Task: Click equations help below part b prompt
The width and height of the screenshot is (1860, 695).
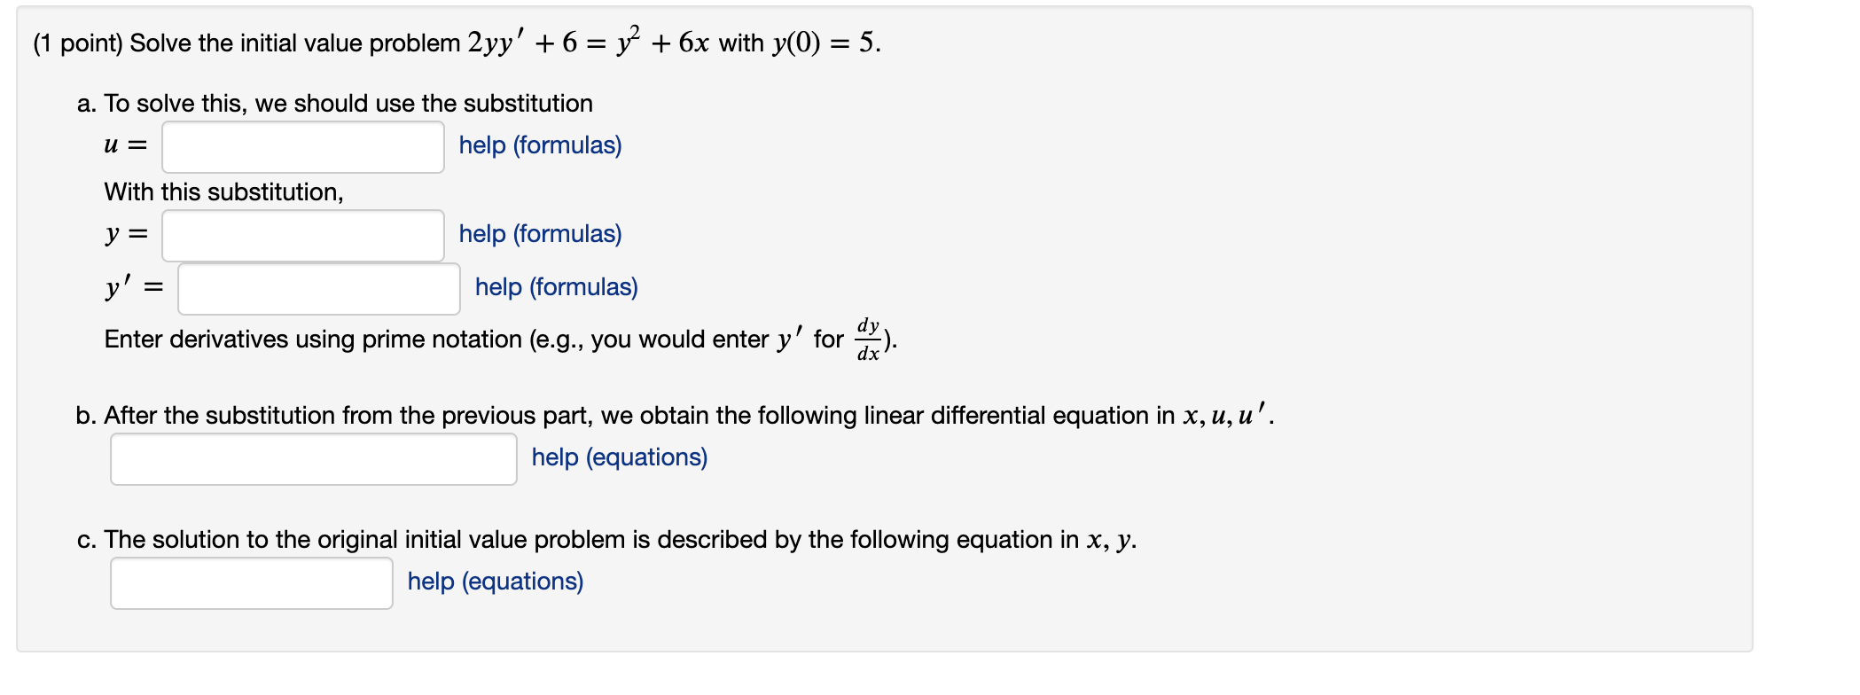Action: [618, 457]
